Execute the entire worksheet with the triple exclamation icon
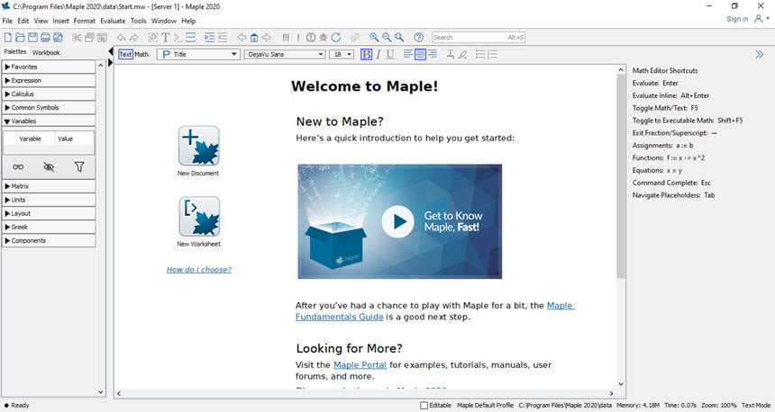 (x=286, y=38)
